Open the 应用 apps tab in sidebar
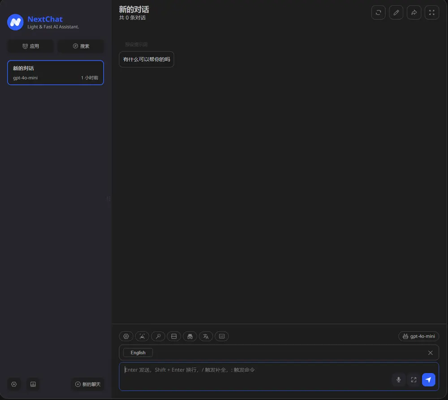 pos(30,46)
